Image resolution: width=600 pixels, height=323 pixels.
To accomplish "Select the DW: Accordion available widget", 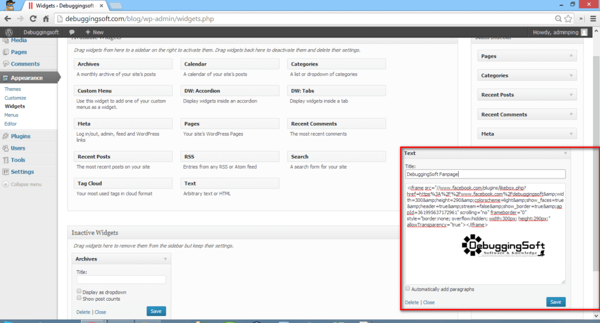I will [x=230, y=91].
